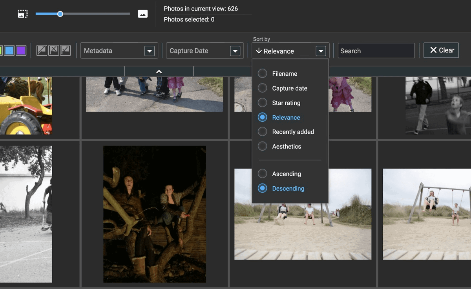Image resolution: width=471 pixels, height=289 pixels.
Task: Collapse the Sort by Relevance dropdown
Action: 291,51
